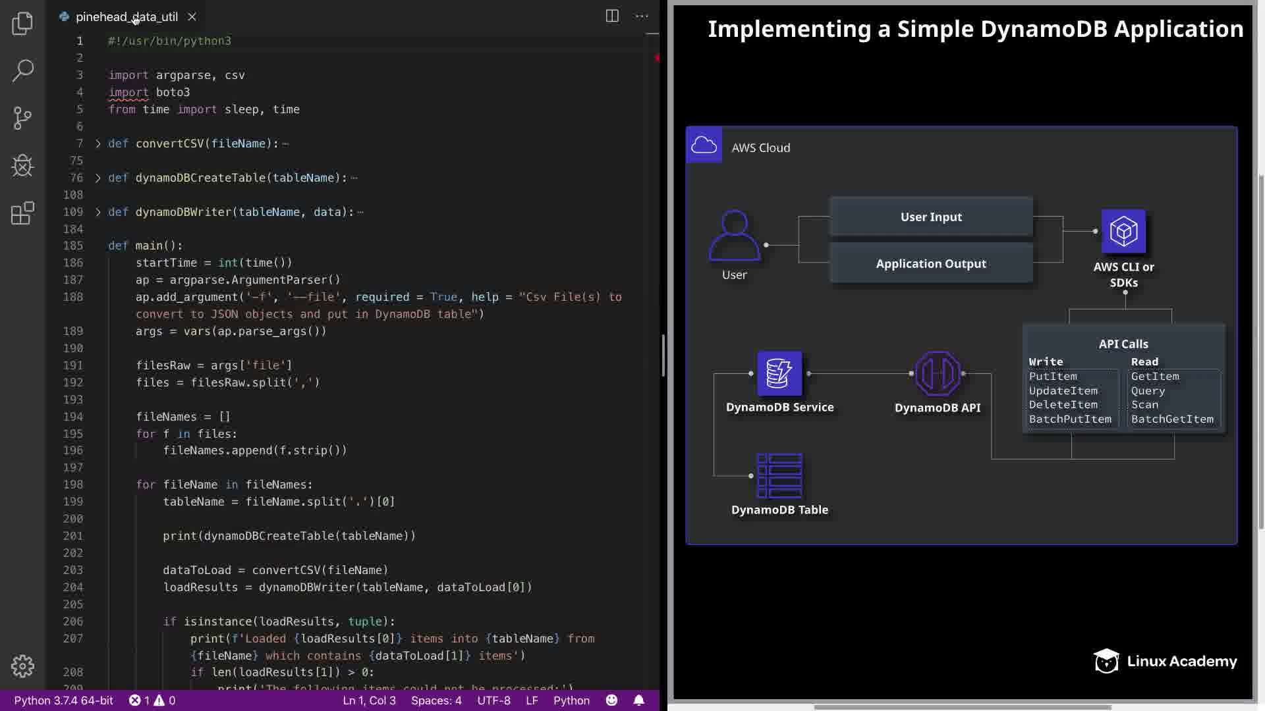Change the Spaces: 4 indentation setting
Screen dimensions: 1265x711
coord(436,700)
